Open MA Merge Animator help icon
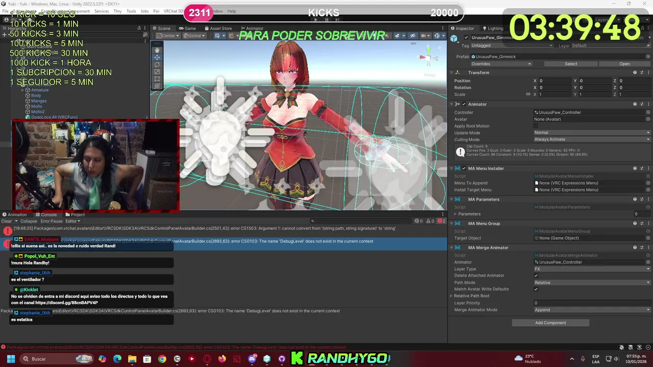This screenshot has height=367, width=653. (635, 248)
